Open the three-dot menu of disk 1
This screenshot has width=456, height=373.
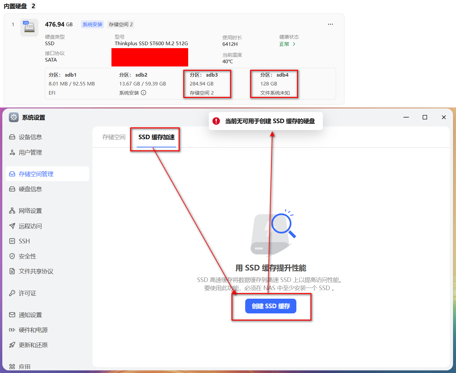coord(330,24)
